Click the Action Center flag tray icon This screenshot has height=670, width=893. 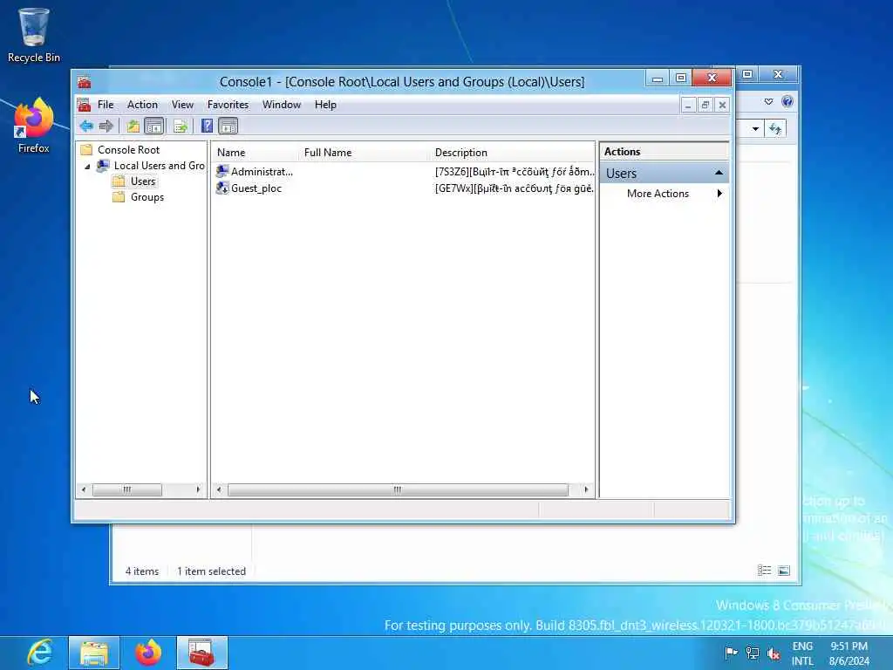[x=732, y=653]
